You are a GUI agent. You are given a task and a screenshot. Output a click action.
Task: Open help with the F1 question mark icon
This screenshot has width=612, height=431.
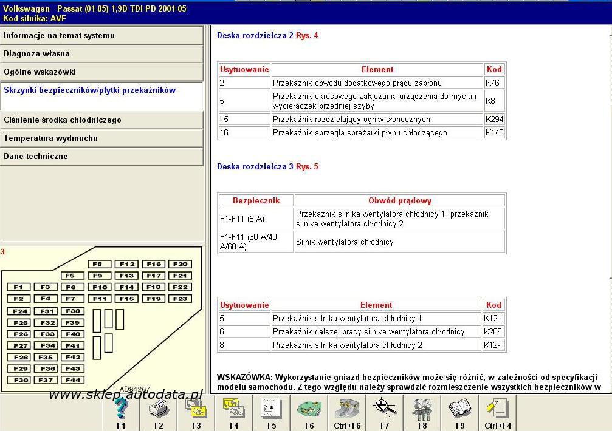coord(121,410)
